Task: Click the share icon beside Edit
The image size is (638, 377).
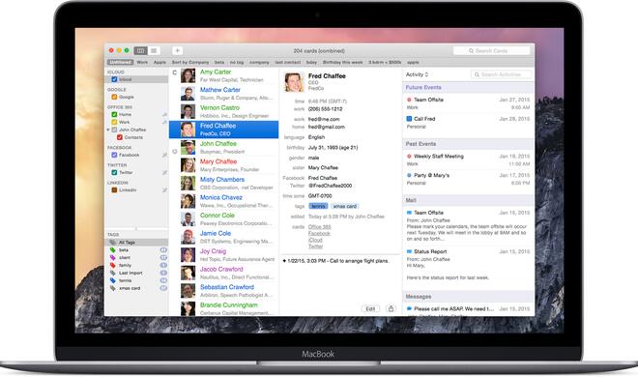Action: click(x=391, y=308)
